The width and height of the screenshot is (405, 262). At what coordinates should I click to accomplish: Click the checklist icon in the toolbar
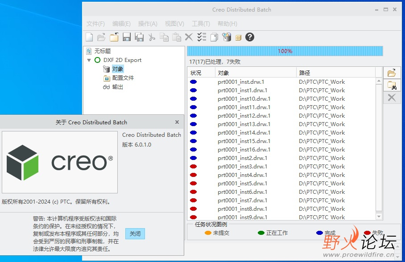click(202, 37)
